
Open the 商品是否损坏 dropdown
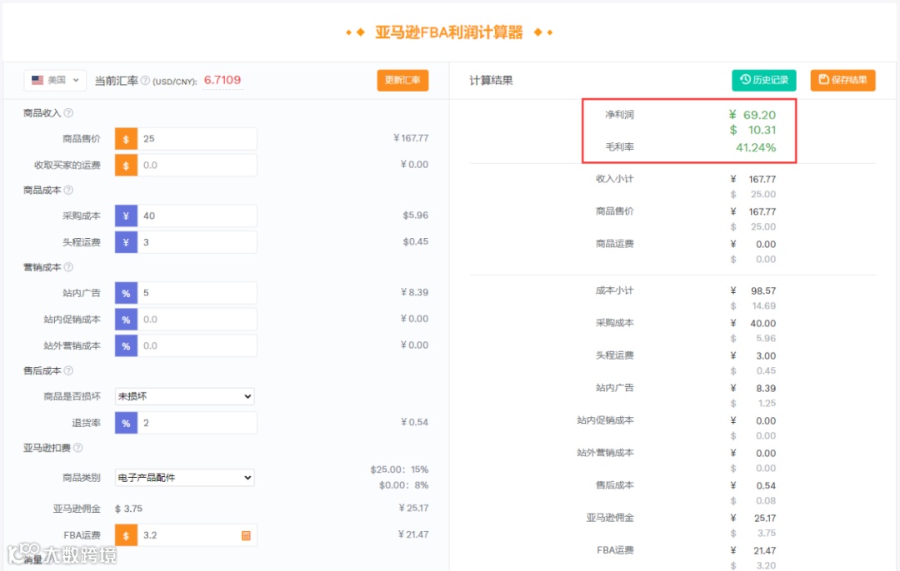tap(185, 396)
